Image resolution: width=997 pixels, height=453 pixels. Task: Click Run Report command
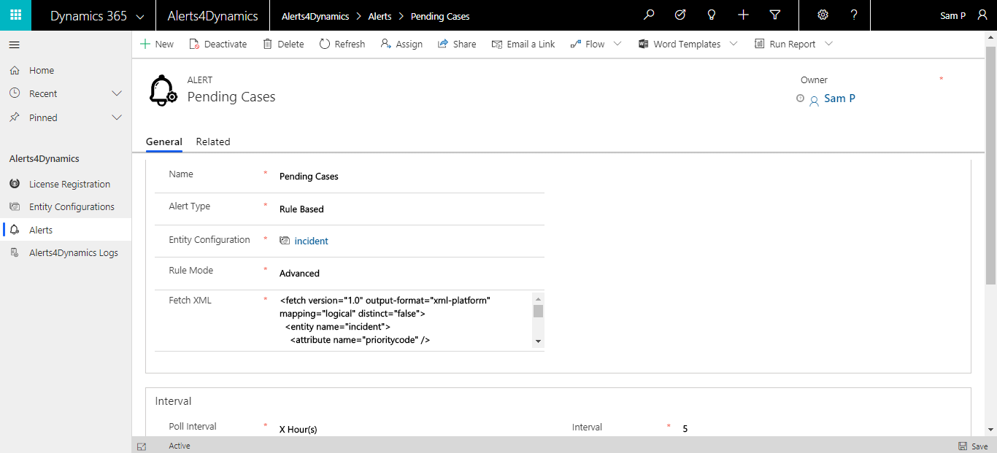tap(785, 44)
